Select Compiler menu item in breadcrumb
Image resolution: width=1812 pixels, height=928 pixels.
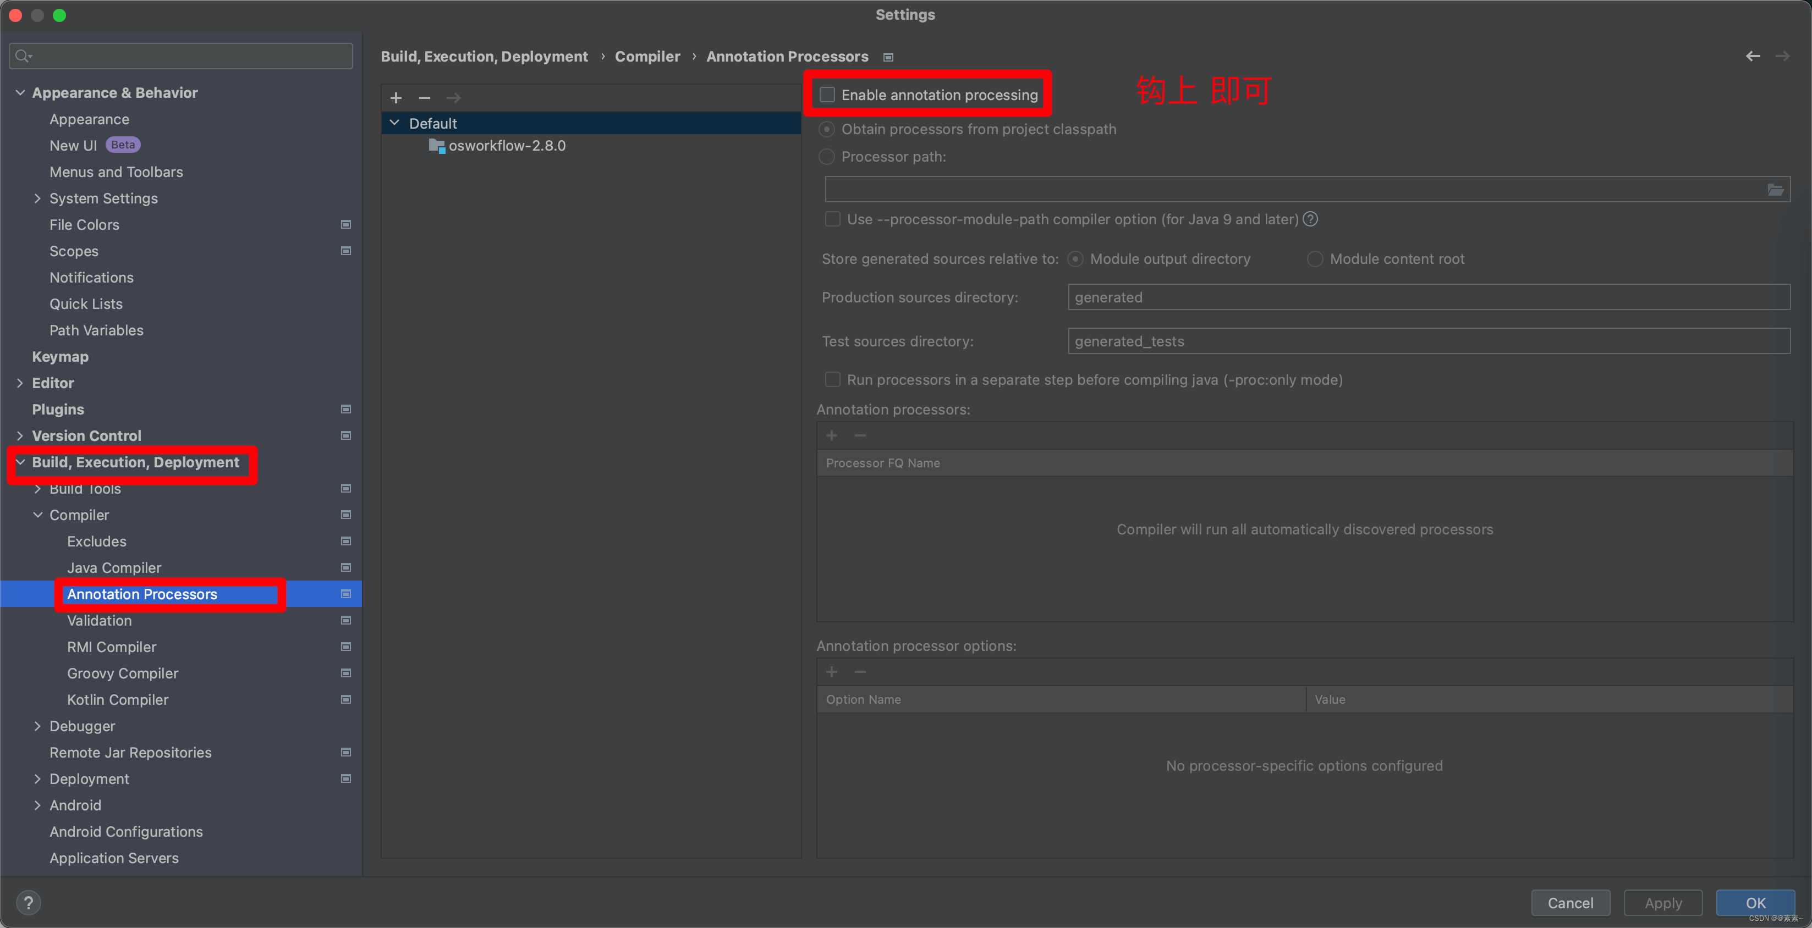point(647,56)
